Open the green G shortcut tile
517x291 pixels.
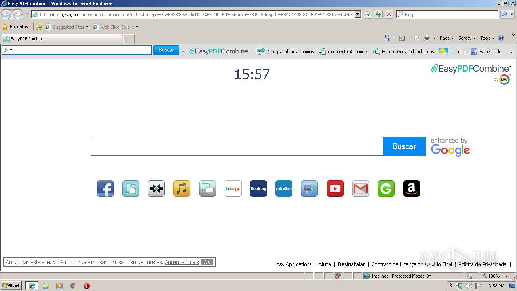386,189
